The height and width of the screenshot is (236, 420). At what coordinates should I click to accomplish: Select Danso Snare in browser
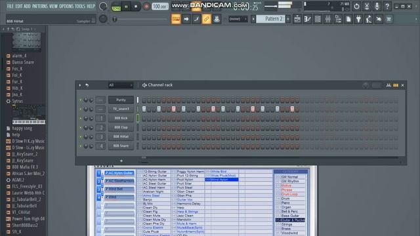(x=23, y=62)
